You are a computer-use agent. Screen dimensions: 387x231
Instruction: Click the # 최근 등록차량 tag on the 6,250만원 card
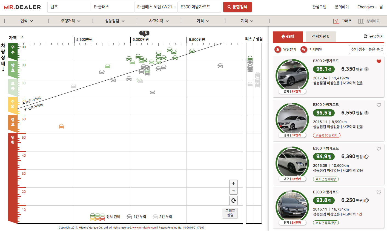pyautogui.click(x=326, y=223)
